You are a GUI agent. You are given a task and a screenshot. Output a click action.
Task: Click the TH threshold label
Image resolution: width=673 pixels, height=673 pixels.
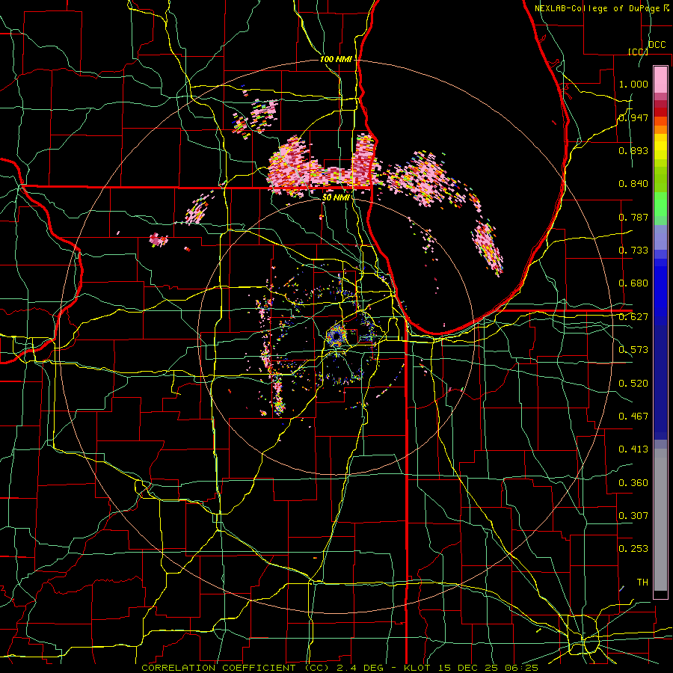coord(642,583)
